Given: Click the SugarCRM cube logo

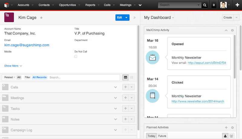Looking at the screenshot, I should [x=7, y=5].
